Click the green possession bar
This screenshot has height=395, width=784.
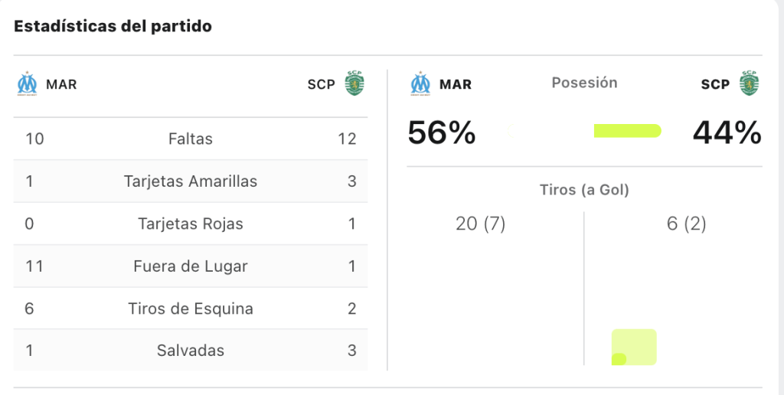coord(628,131)
